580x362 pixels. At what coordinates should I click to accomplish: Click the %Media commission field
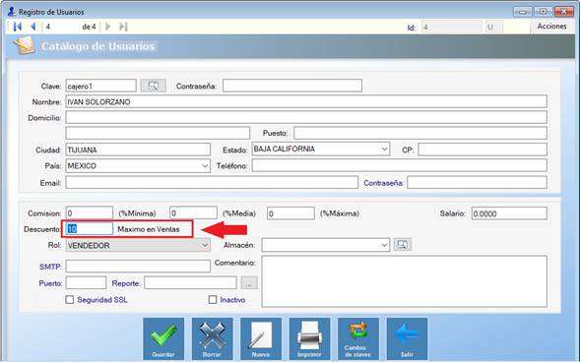pos(193,213)
